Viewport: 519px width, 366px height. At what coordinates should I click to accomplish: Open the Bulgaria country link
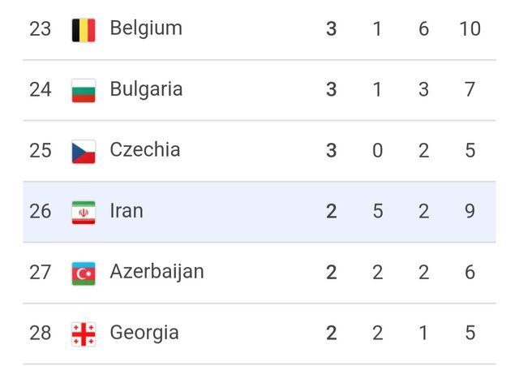(x=146, y=89)
